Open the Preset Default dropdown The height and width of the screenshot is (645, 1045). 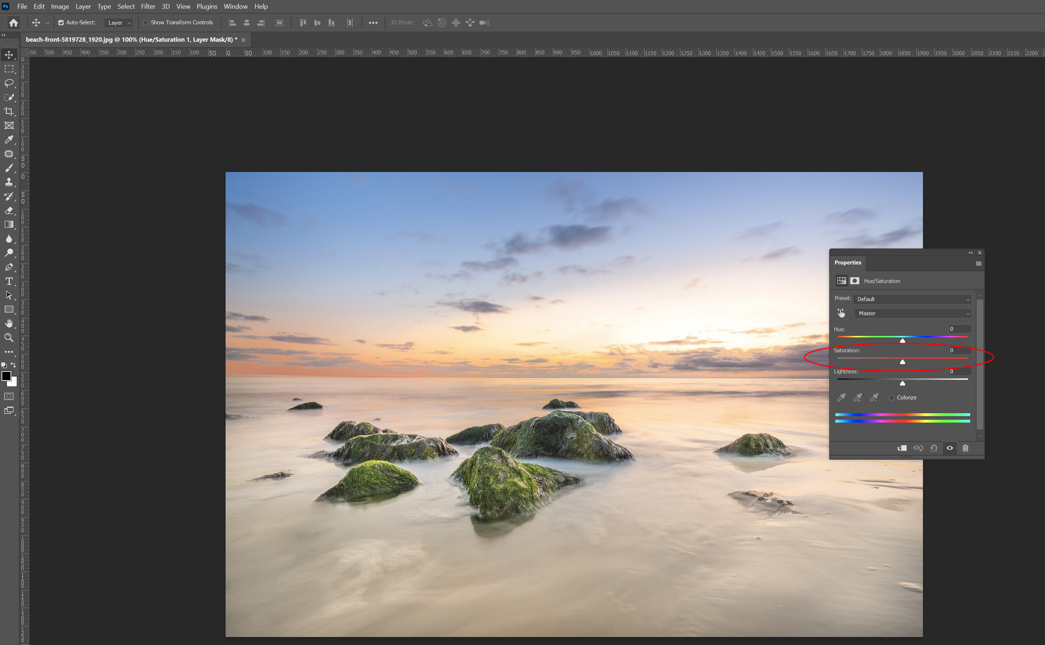click(912, 299)
